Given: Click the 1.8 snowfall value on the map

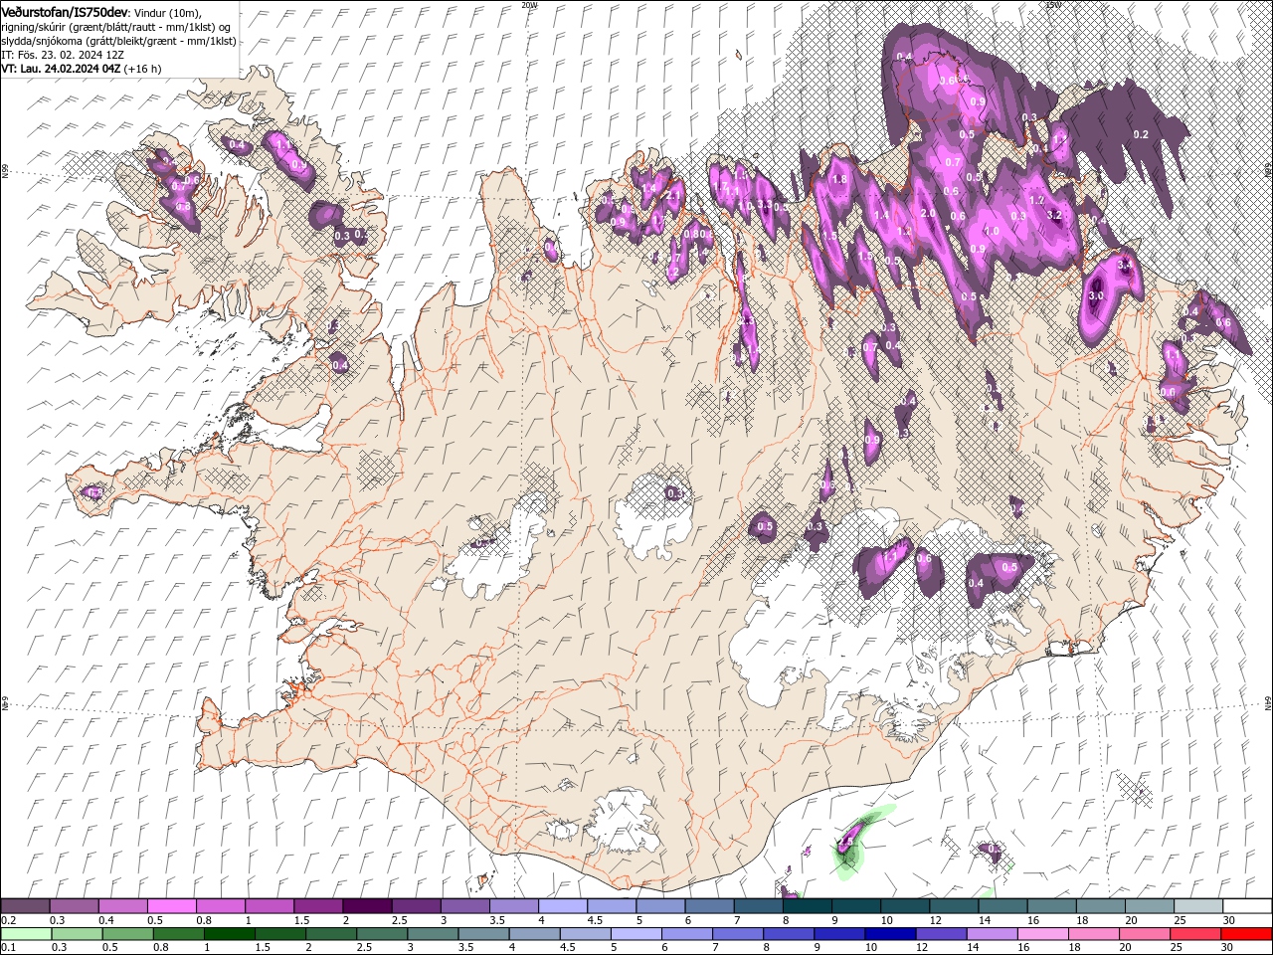Looking at the screenshot, I should tap(838, 180).
